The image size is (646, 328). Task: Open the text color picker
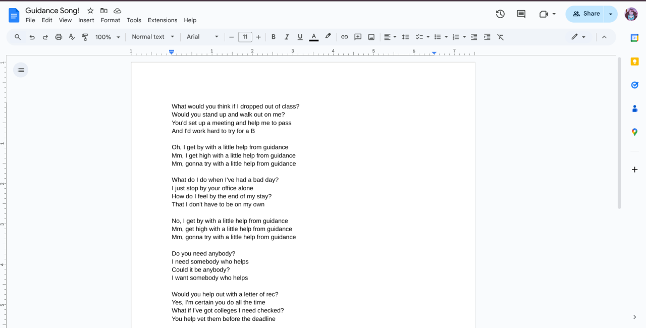tap(313, 37)
